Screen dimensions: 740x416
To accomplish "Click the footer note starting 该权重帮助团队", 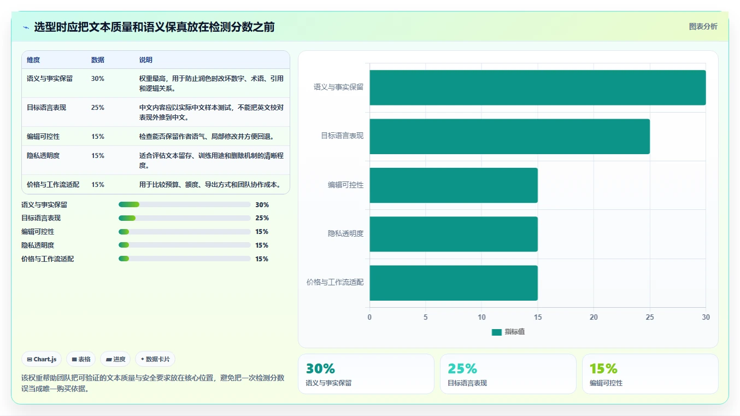I will click(x=153, y=383).
